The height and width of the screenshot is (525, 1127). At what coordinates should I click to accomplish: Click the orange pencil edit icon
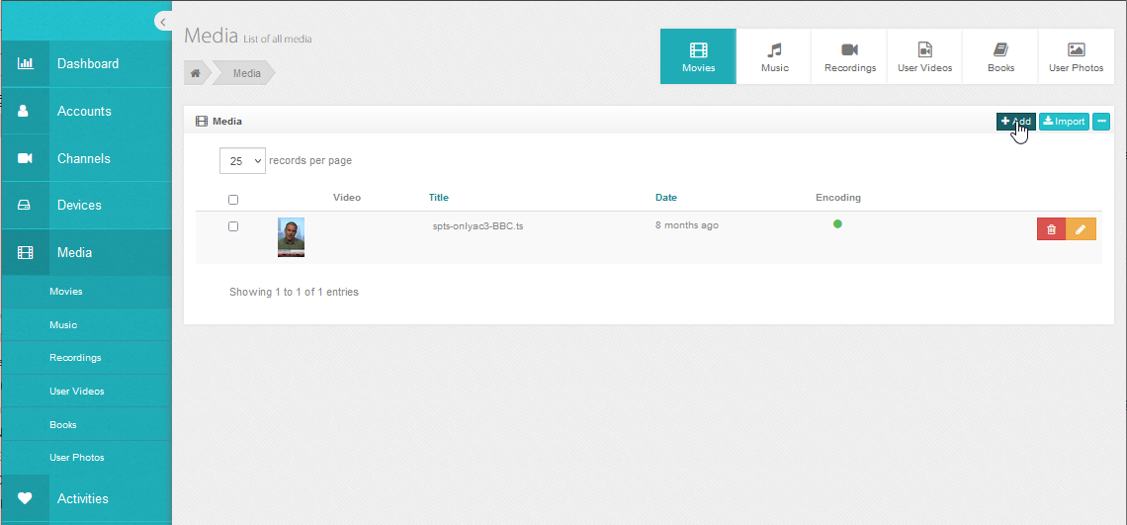coord(1081,229)
